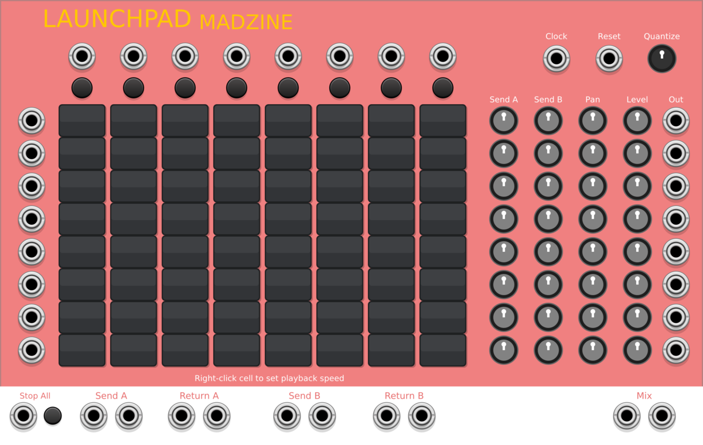Click the MADZINE brand text
Viewport: 703px width, 445px height.
tap(246, 22)
